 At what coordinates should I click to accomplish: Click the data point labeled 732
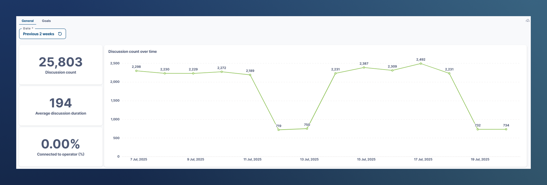point(478,129)
